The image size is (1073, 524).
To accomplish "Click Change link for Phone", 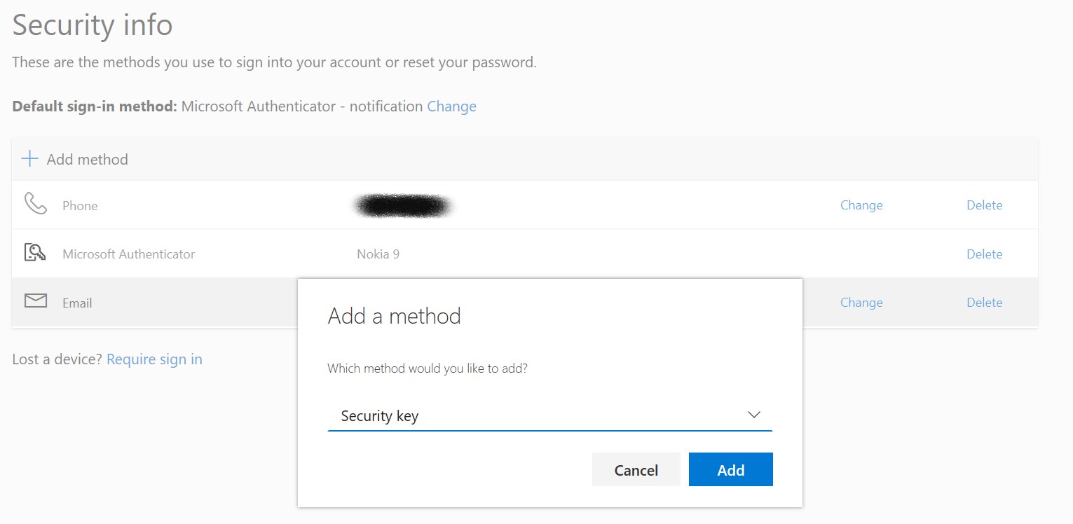I will pyautogui.click(x=861, y=205).
